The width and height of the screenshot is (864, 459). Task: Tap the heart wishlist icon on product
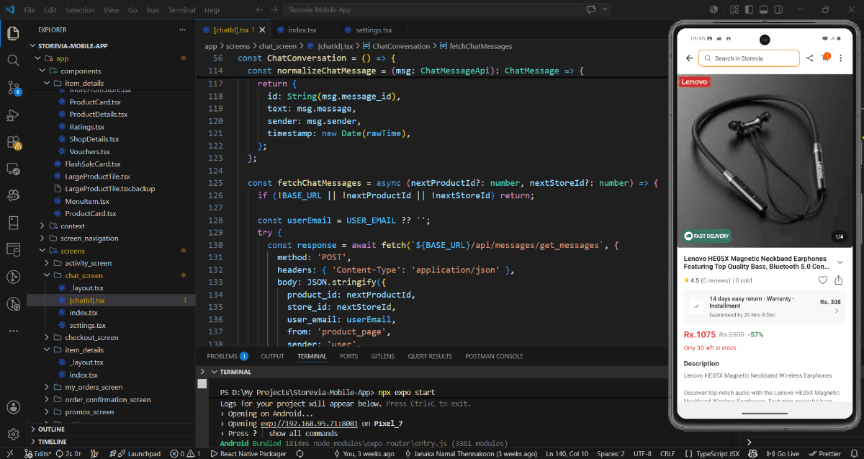pos(822,280)
